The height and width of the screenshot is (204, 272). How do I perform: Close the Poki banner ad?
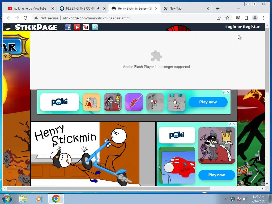[x=228, y=92]
